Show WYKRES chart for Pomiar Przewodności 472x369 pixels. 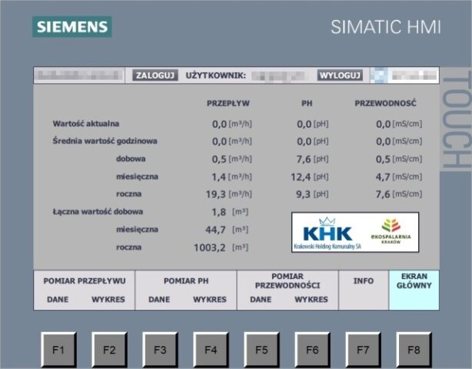click(x=311, y=299)
